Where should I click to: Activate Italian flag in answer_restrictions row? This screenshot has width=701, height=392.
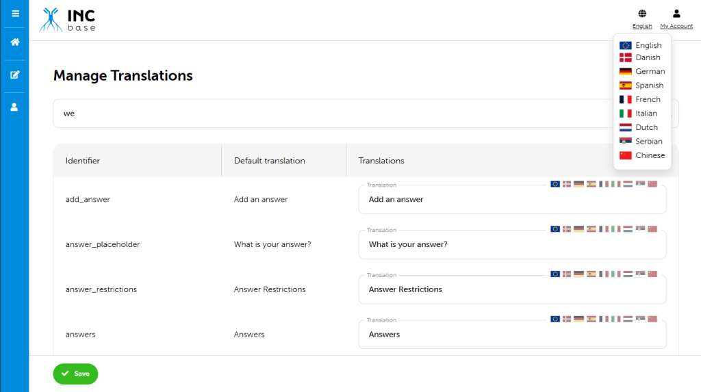click(615, 274)
